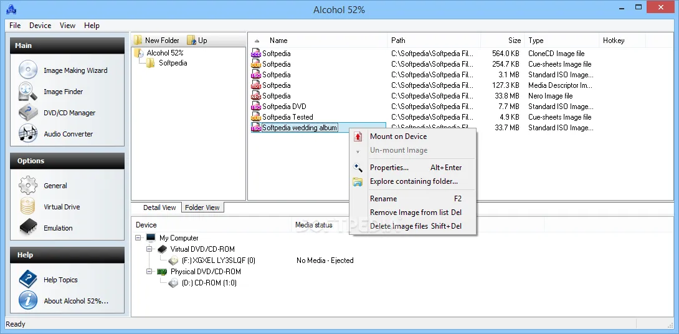Launch Audio Converter music note icon

[x=28, y=134]
